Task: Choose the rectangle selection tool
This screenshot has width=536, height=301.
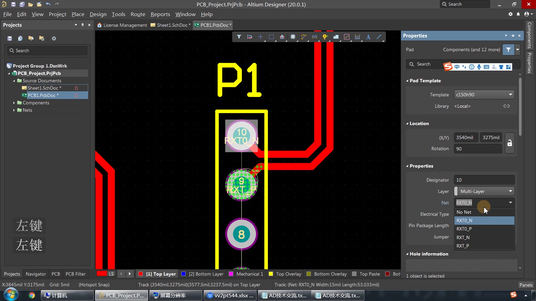Action: (x=271, y=37)
